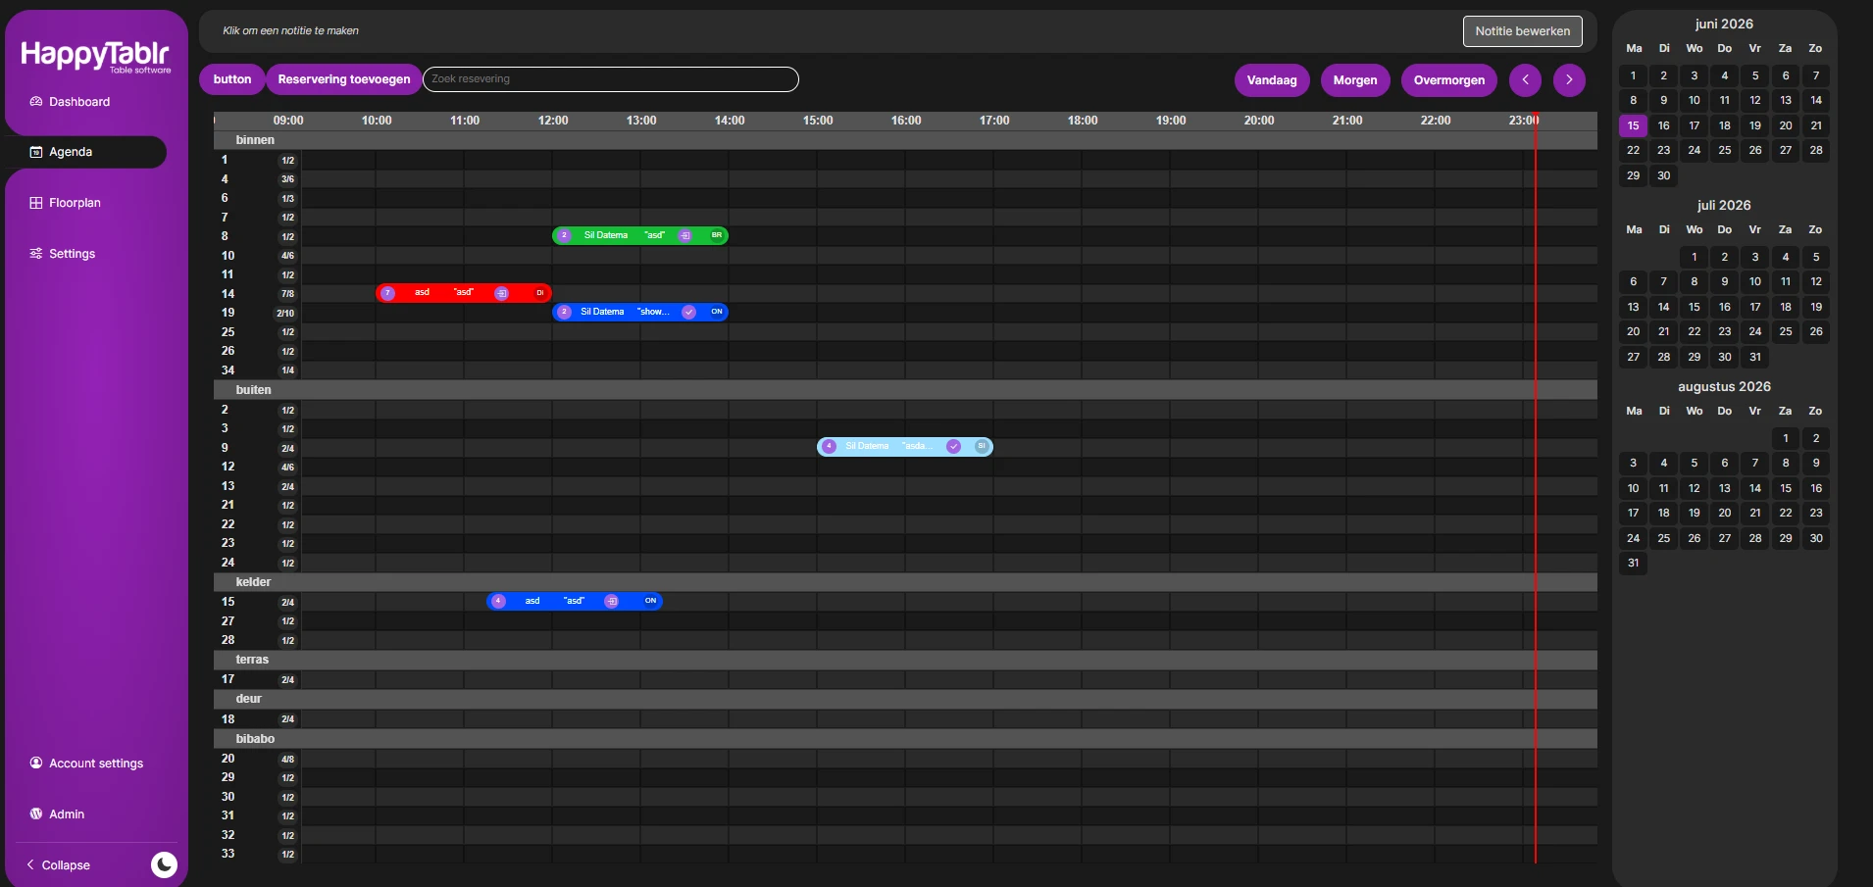This screenshot has width=1873, height=887.
Task: Click table 19 capacity badge 2/10
Action: [x=285, y=314]
